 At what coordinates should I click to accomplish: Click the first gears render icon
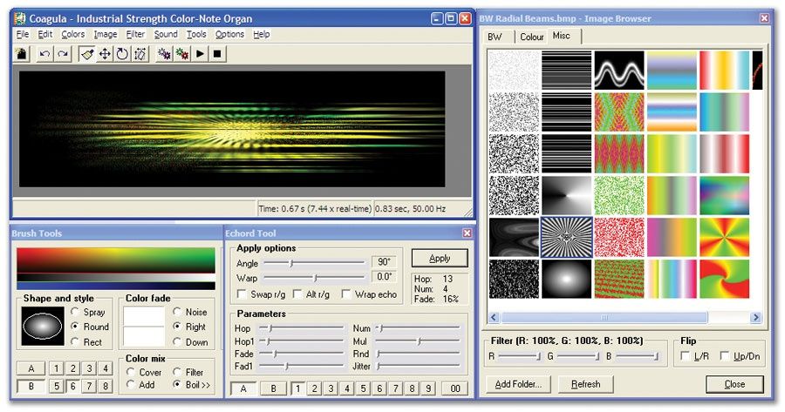coord(164,54)
